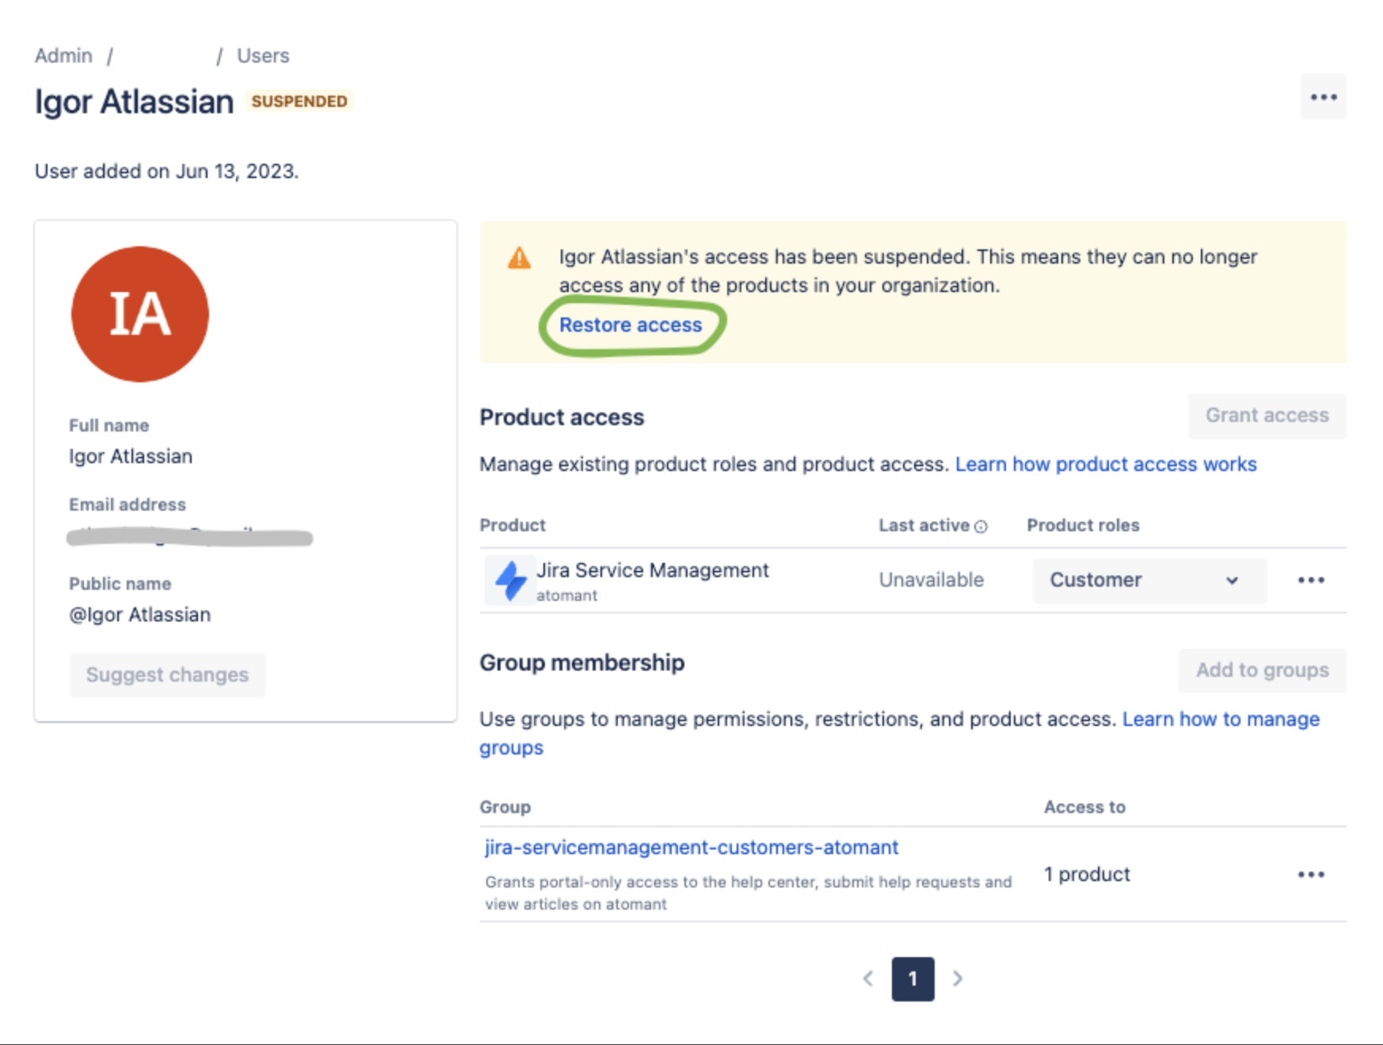Click the Suggest changes button
The width and height of the screenshot is (1383, 1045).
pyautogui.click(x=167, y=675)
